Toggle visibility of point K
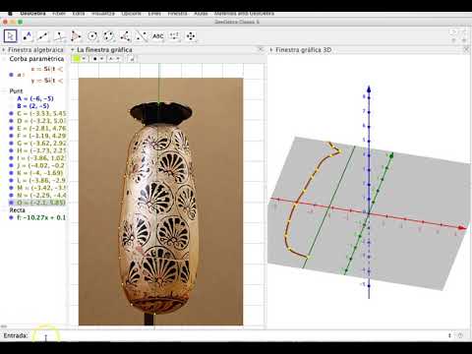Viewport: 472px width, 354px height. (11, 173)
